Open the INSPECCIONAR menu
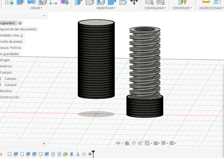Viewport: 224px width, 158px height. (211, 8)
